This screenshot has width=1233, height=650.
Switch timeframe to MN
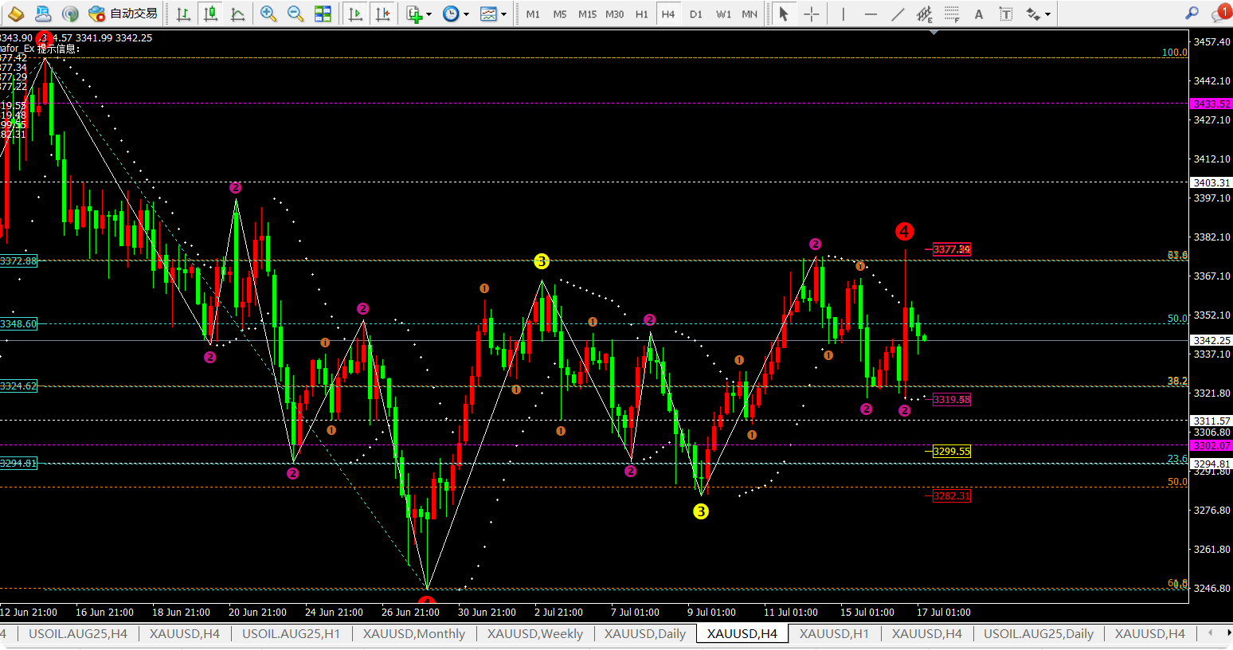click(x=750, y=14)
